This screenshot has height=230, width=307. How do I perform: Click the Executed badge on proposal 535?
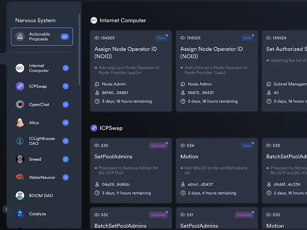[158, 146]
